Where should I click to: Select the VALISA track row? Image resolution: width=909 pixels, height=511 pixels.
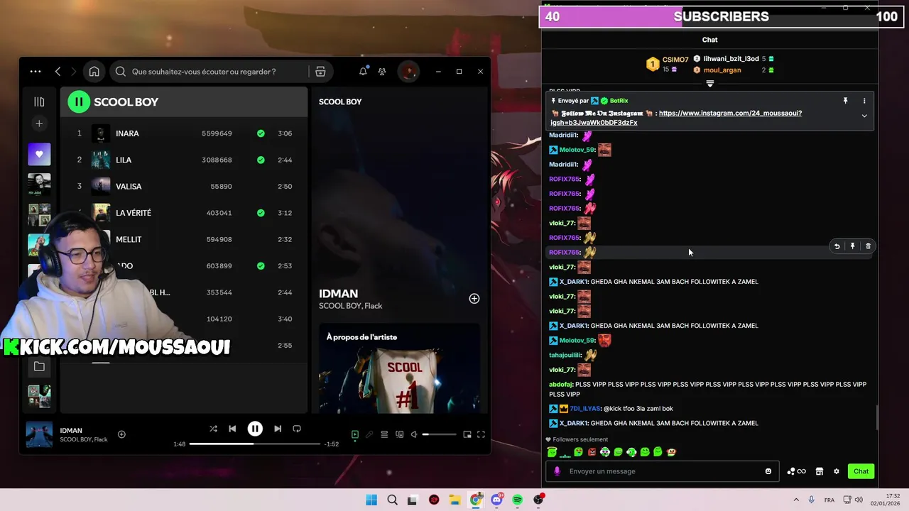(185, 186)
